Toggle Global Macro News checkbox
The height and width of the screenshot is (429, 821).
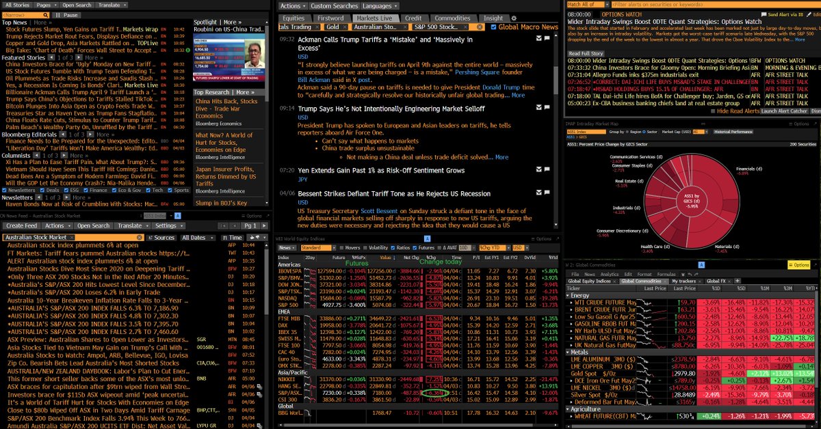pyautogui.click(x=494, y=27)
